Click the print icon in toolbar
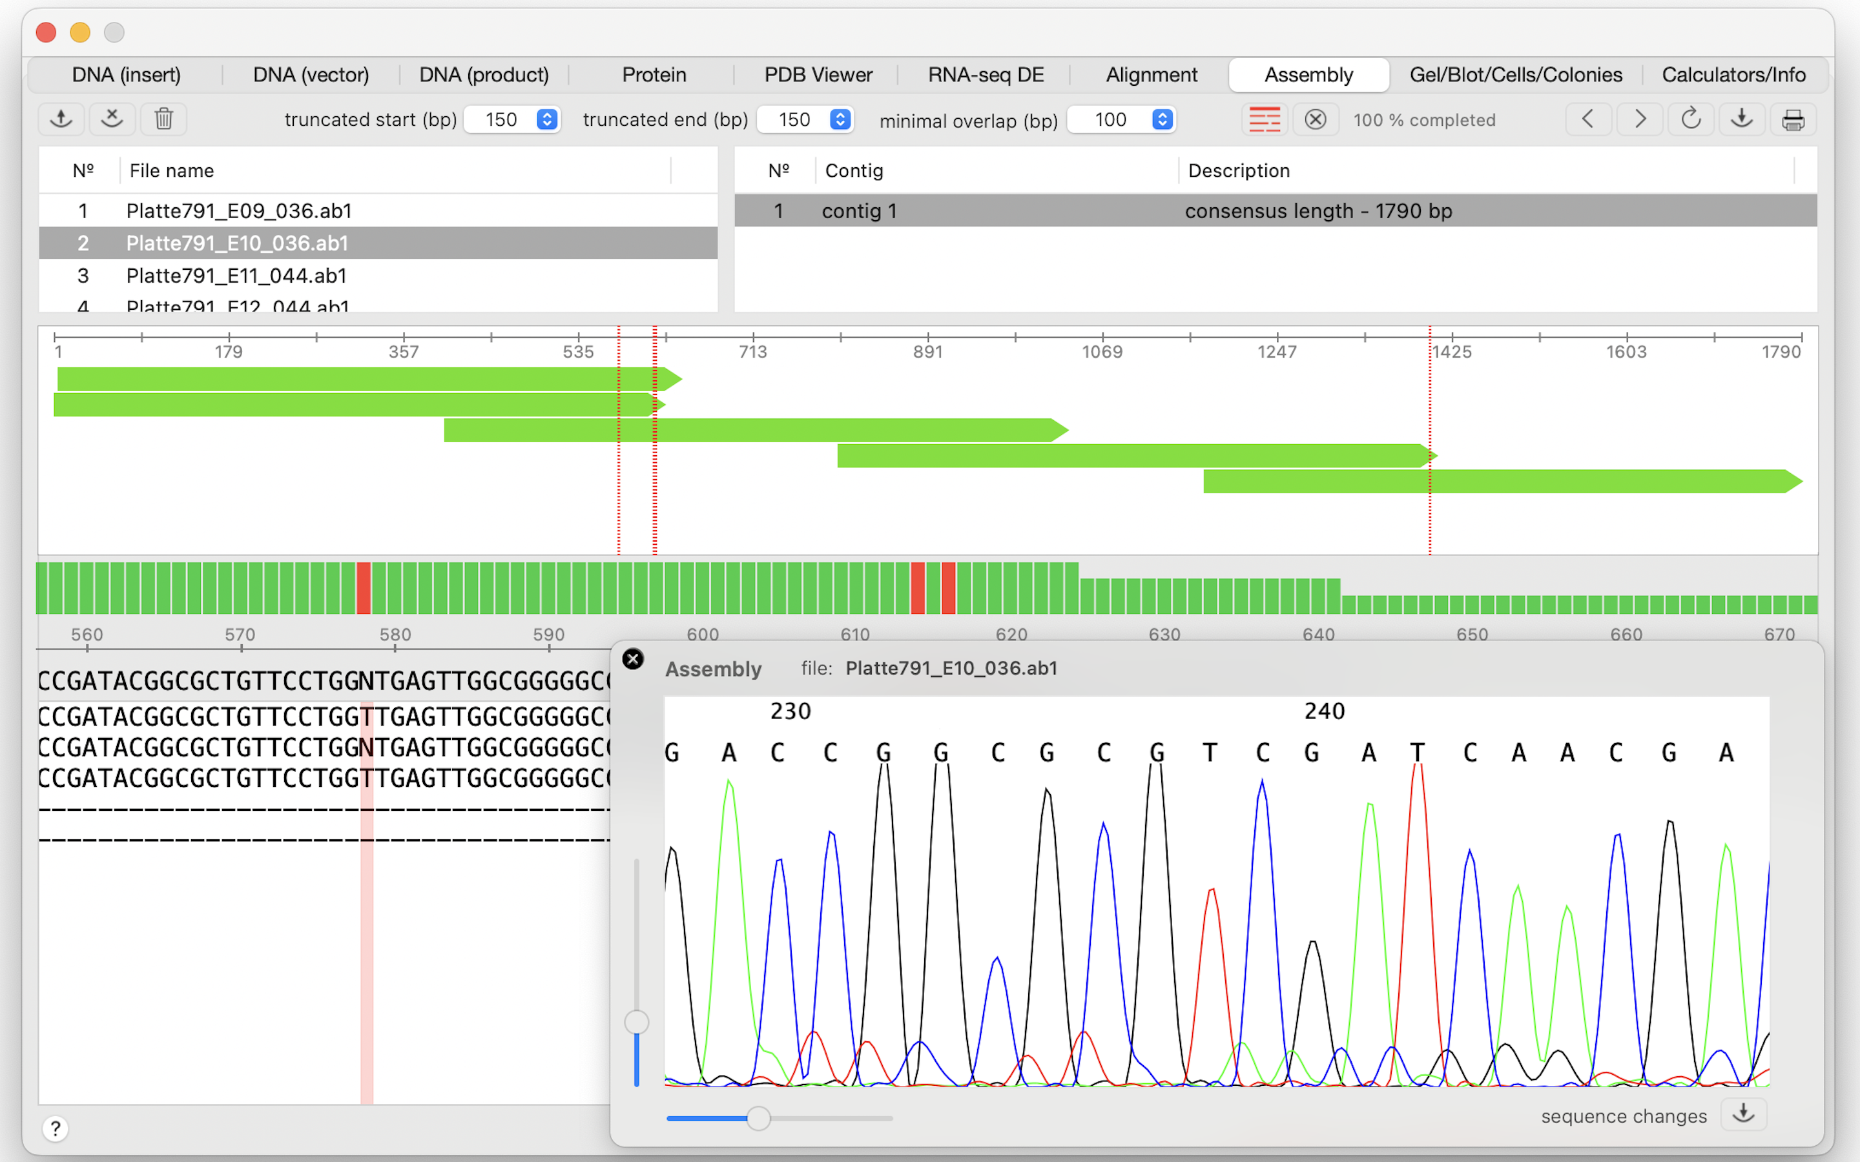1860x1162 pixels. (x=1793, y=119)
